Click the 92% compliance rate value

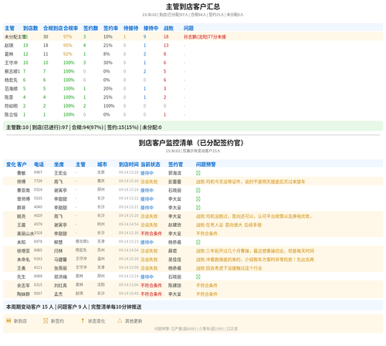(68, 54)
